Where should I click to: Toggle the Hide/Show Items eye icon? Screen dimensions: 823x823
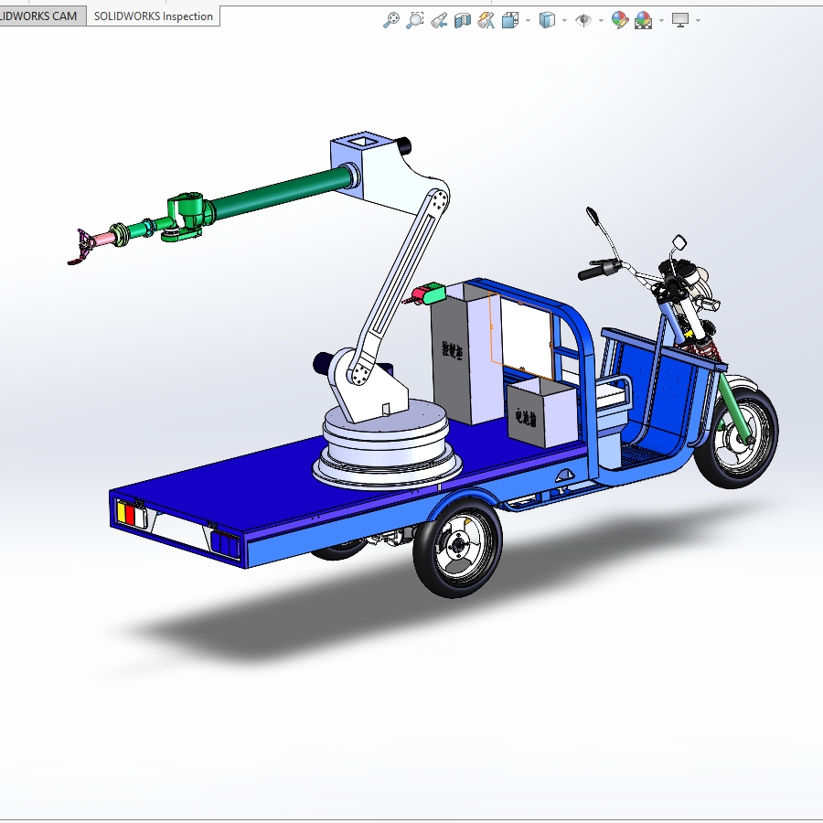583,20
